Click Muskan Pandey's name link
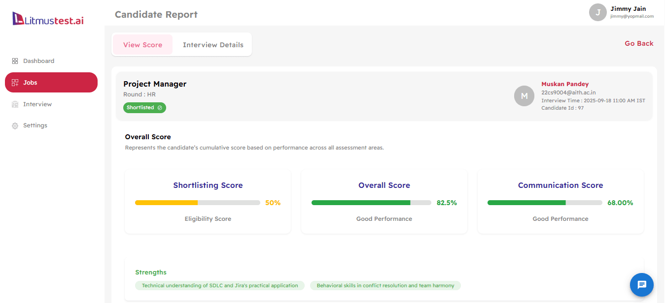This screenshot has height=303, width=665. coord(565,84)
